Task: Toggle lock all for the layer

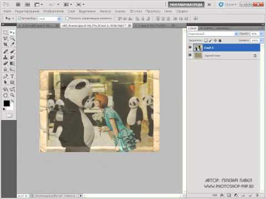Action: click(x=220, y=40)
